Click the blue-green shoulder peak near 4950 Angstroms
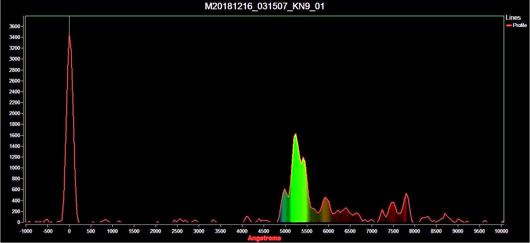The width and height of the screenshot is (530, 243). [284, 189]
